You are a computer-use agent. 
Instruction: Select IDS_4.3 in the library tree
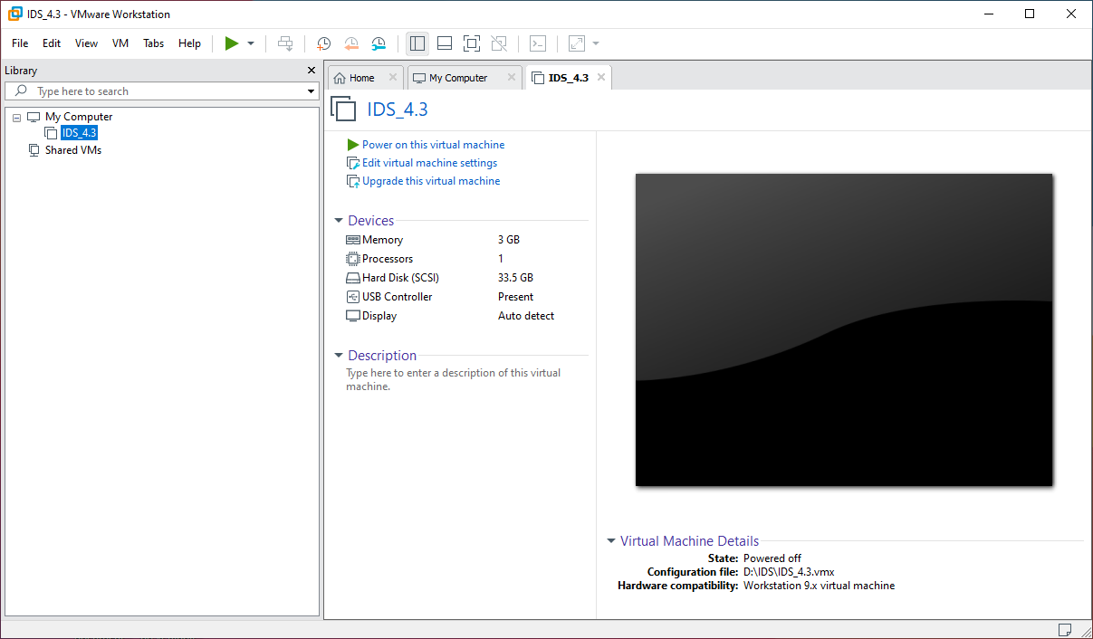tap(79, 133)
